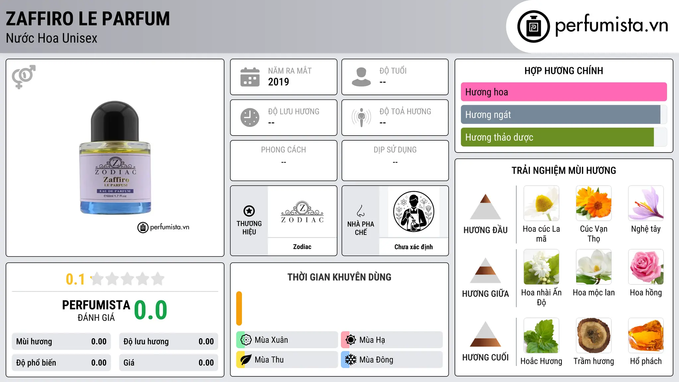Click the middle notes pyramid icon
The image size is (679, 382).
[485, 270]
